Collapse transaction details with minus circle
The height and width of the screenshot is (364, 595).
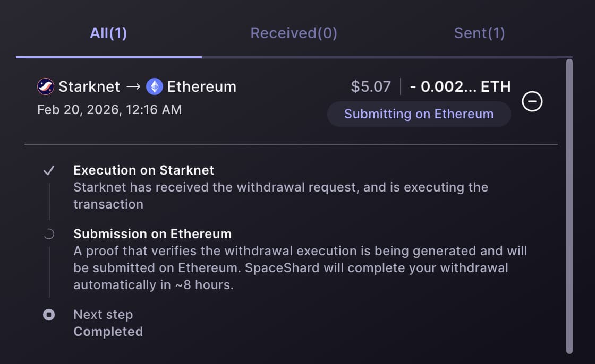pos(532,101)
